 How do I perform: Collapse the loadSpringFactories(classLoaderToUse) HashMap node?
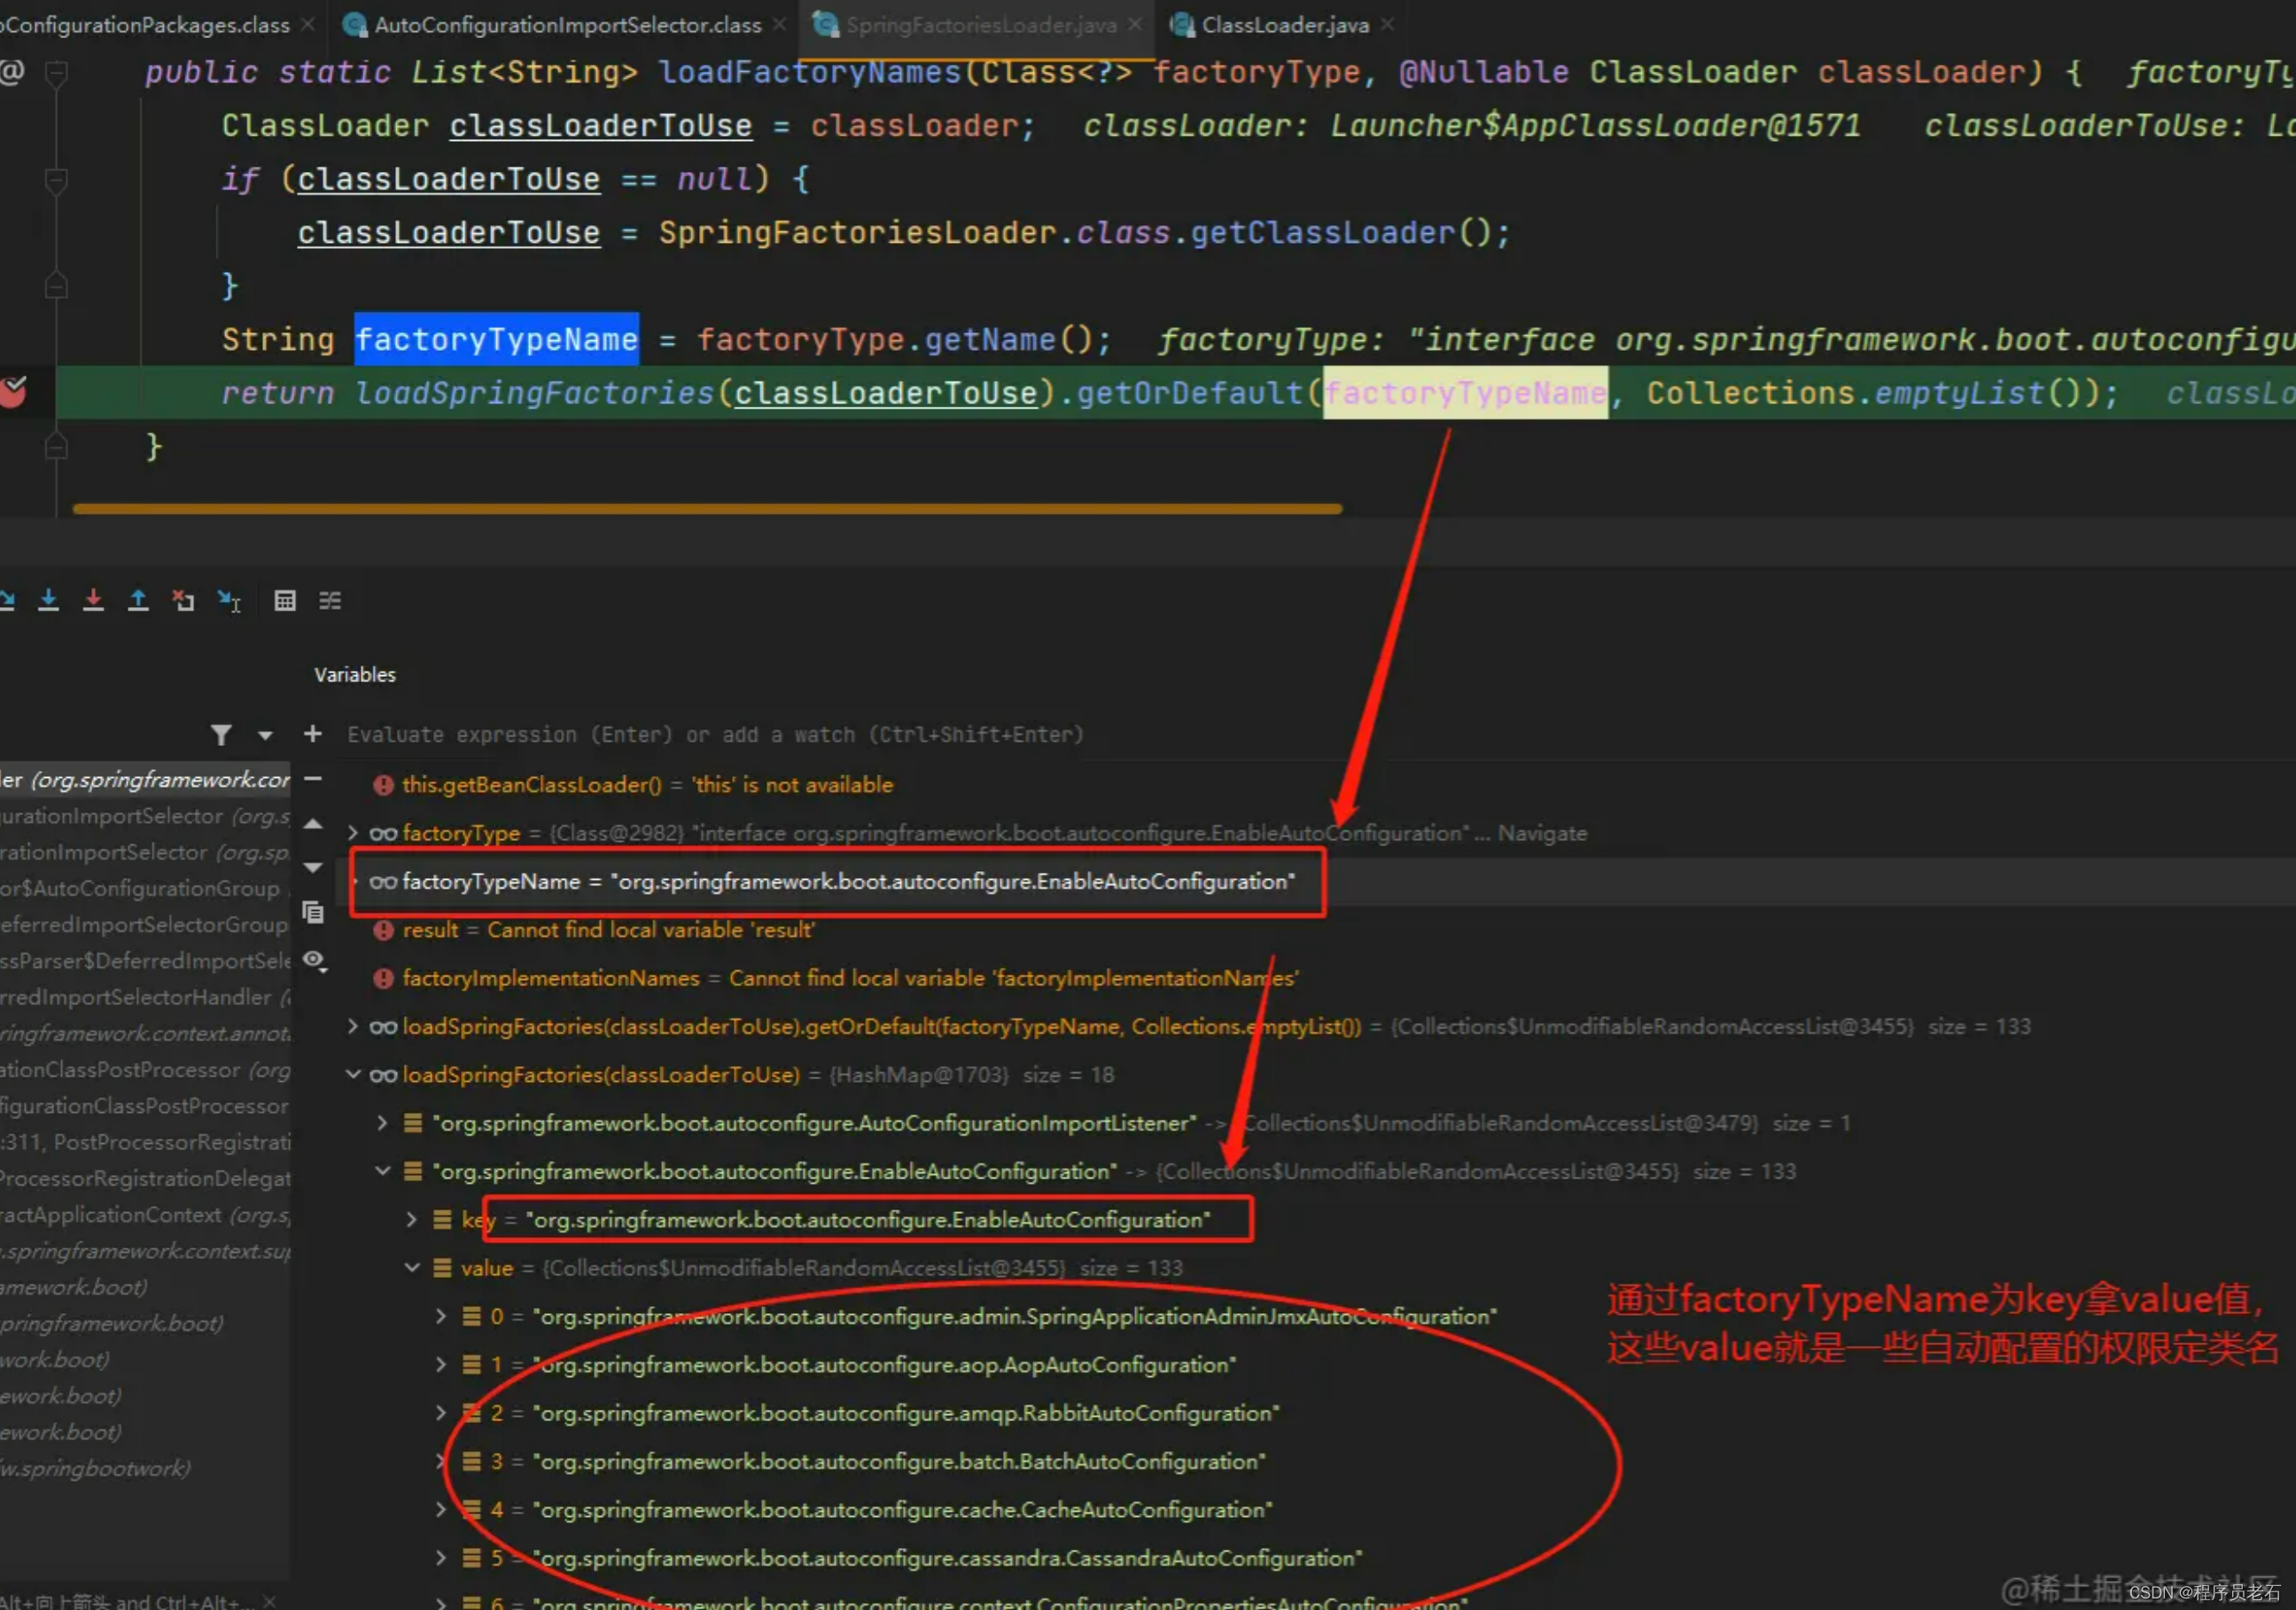pyautogui.click(x=353, y=1074)
